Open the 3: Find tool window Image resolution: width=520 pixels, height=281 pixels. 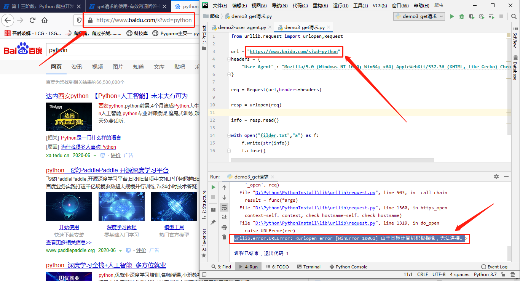221,267
